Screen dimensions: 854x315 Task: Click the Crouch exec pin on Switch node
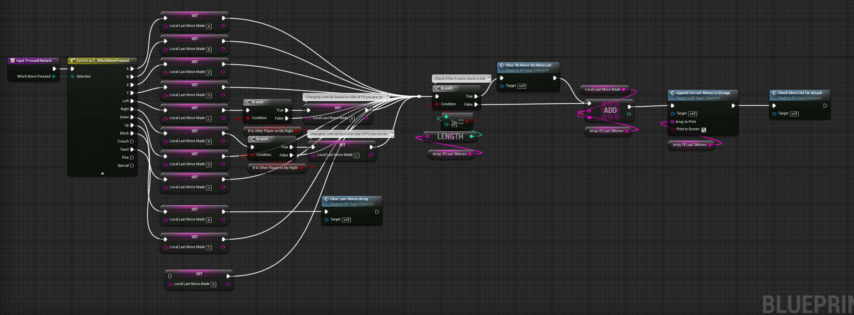[132, 141]
